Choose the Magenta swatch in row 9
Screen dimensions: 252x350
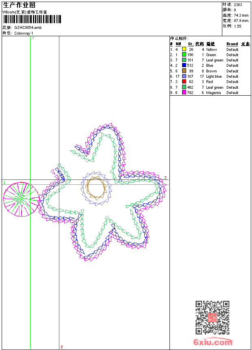pos(184,92)
